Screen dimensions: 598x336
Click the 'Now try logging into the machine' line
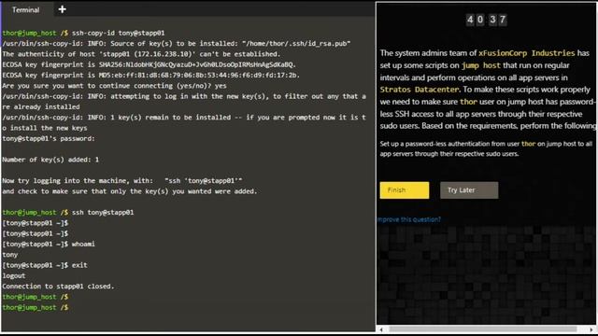tap(122, 180)
